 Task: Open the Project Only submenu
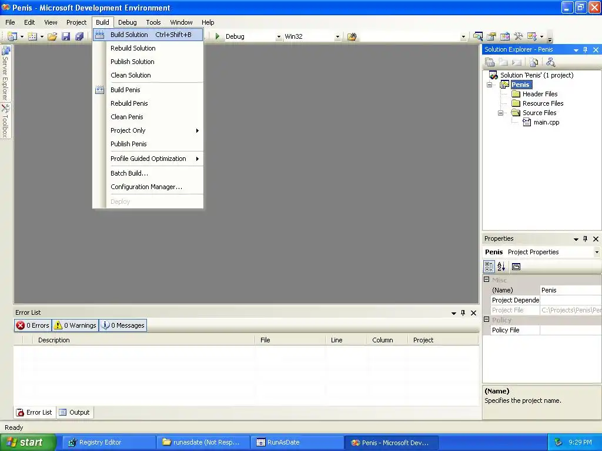(x=148, y=130)
